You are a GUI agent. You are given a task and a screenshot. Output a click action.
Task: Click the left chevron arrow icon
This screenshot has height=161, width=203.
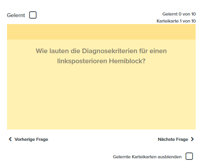pyautogui.click(x=10, y=139)
